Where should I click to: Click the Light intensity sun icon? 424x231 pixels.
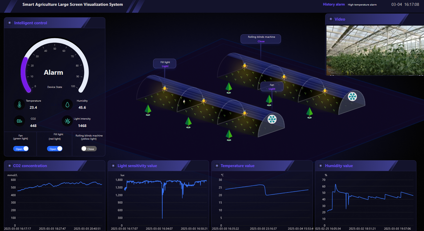pyautogui.click(x=67, y=121)
